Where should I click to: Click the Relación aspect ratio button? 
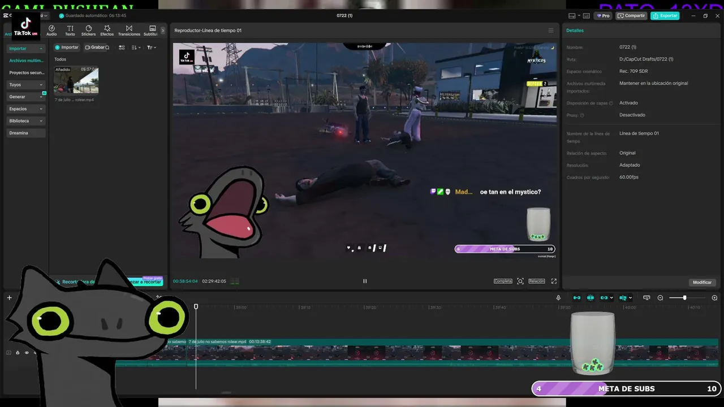pos(537,281)
